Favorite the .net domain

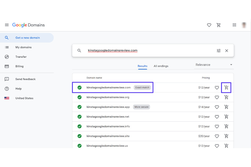coord(217,117)
